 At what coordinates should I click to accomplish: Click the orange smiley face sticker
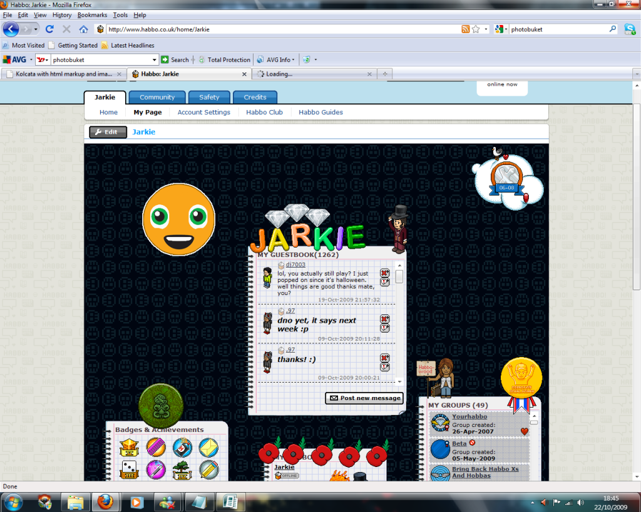coord(178,219)
